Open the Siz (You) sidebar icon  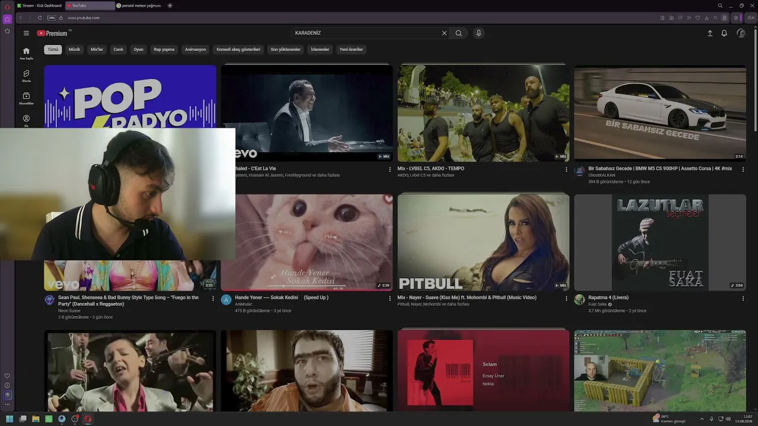pos(26,121)
